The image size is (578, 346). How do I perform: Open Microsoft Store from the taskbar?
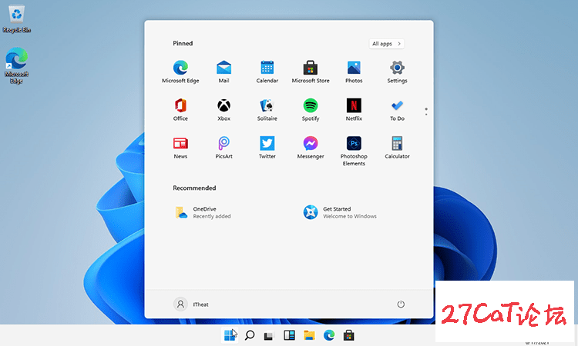348,335
